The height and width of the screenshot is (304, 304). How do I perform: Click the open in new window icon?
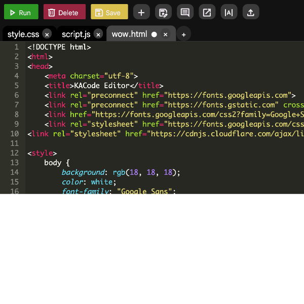pyautogui.click(x=207, y=12)
